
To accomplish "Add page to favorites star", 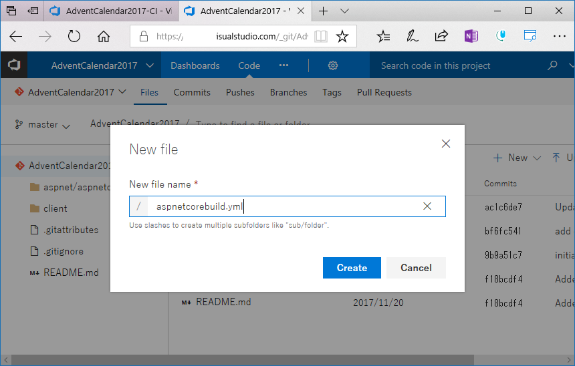I will (342, 36).
